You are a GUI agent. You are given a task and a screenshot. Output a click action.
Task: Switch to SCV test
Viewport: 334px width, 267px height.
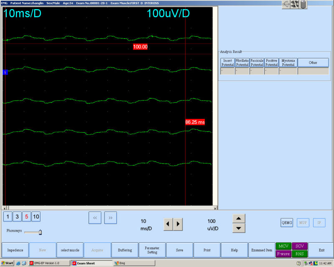tap(299, 246)
